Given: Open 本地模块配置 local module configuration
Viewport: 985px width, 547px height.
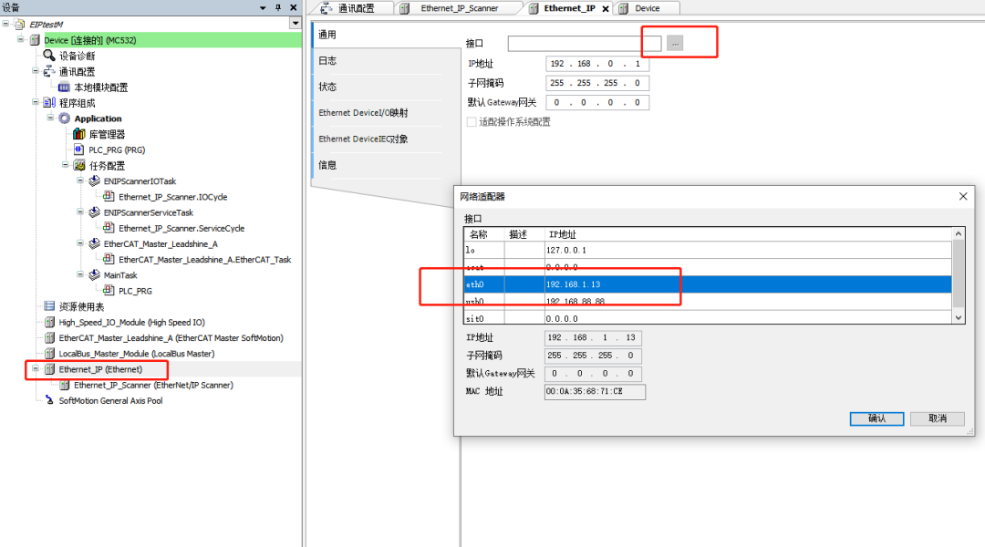Looking at the screenshot, I should point(64,87).
